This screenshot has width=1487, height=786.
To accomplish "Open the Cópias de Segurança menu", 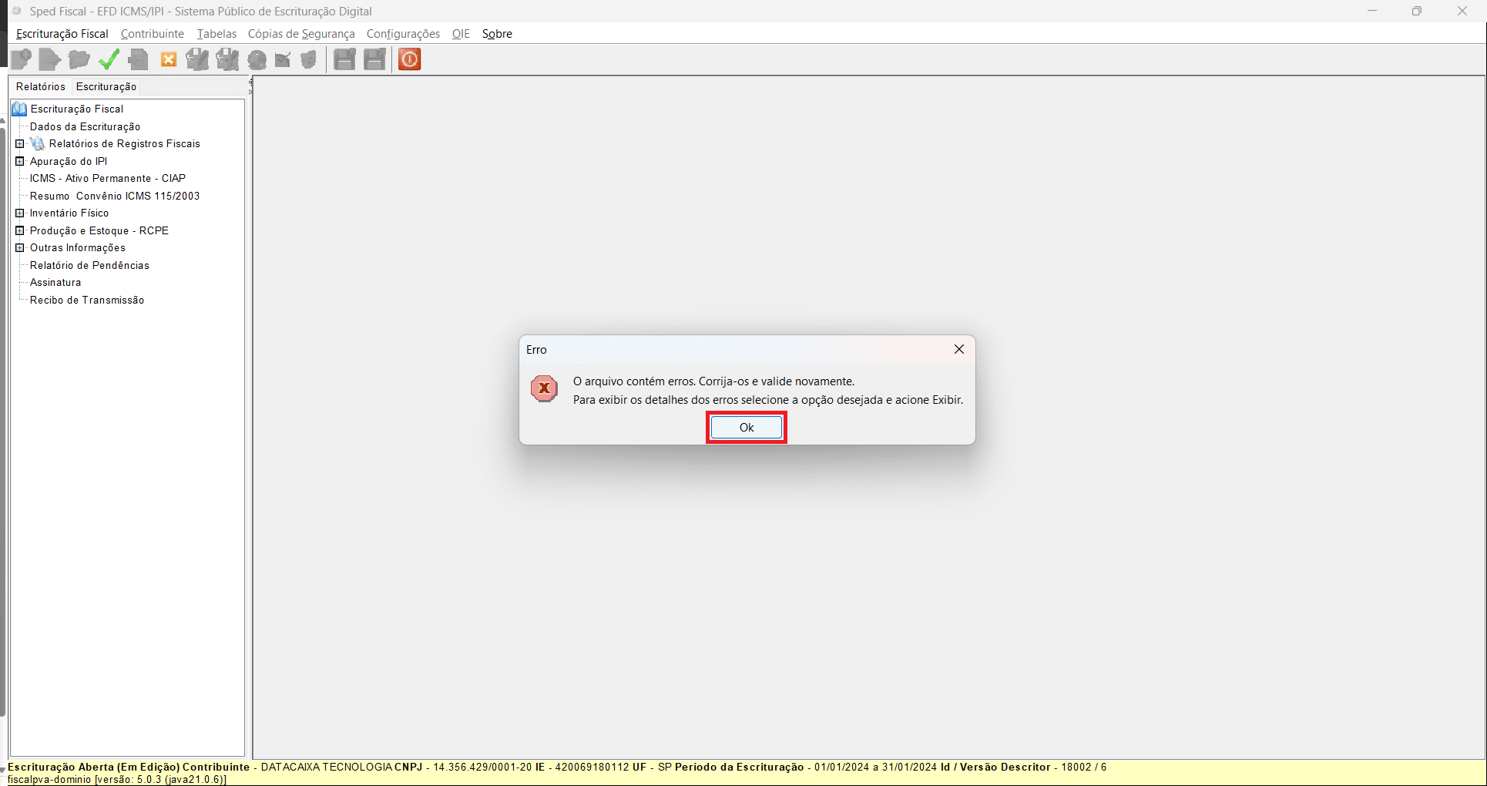I will [301, 34].
